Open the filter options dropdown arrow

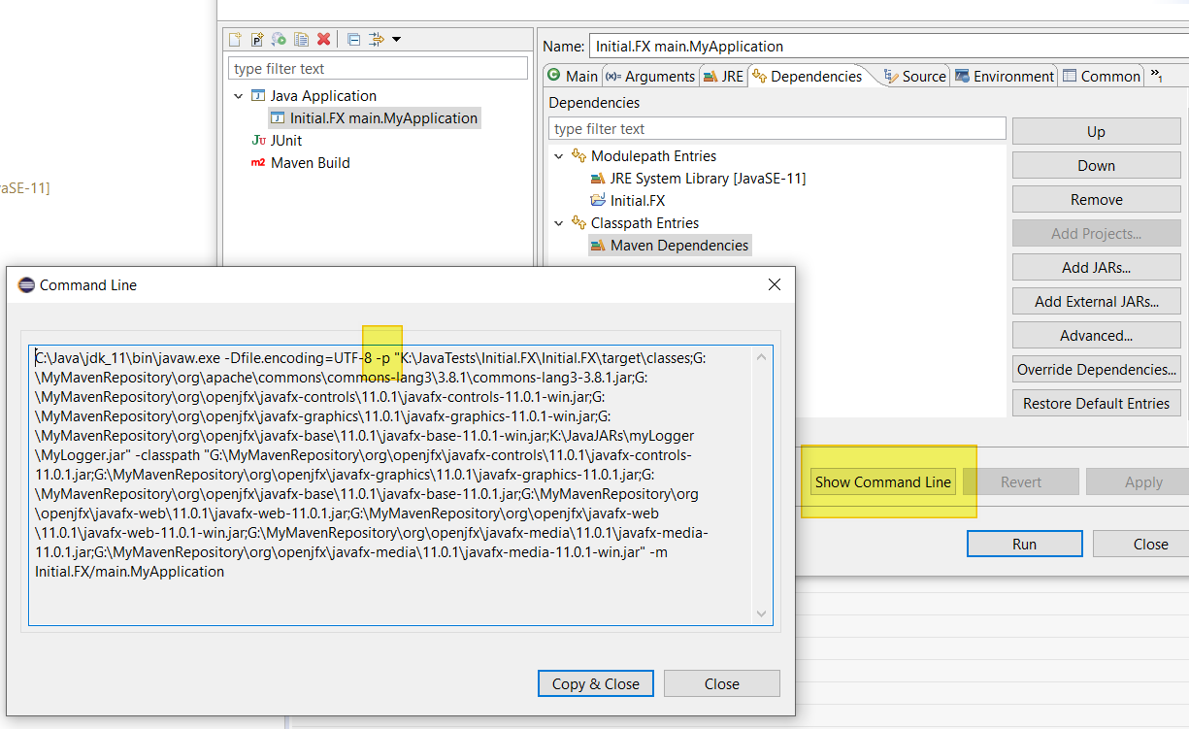click(396, 40)
